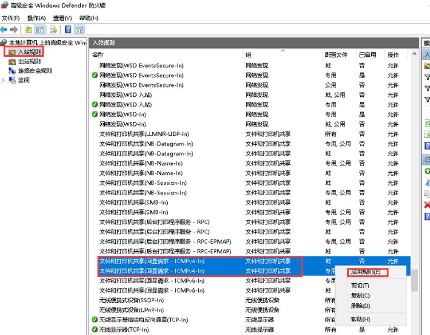Click the sort arrow above the 组 column
The image size is (430, 335).
(283, 51)
